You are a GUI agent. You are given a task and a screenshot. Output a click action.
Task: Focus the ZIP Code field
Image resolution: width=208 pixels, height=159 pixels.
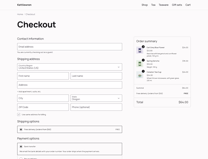click(43, 107)
